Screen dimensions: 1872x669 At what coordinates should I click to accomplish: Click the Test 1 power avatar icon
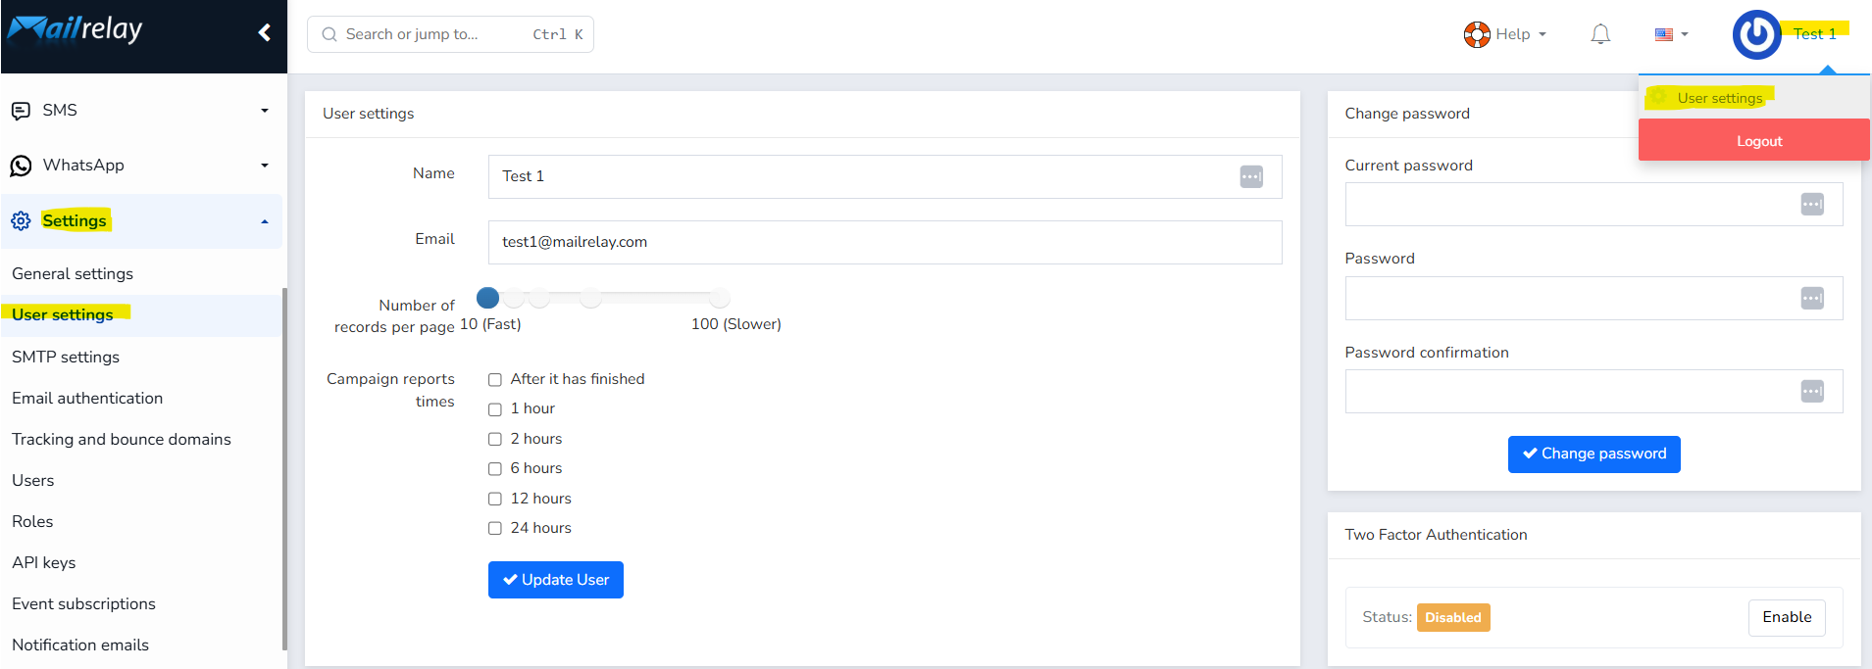point(1756,35)
